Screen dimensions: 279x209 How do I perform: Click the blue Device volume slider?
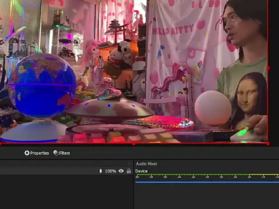[207, 182]
